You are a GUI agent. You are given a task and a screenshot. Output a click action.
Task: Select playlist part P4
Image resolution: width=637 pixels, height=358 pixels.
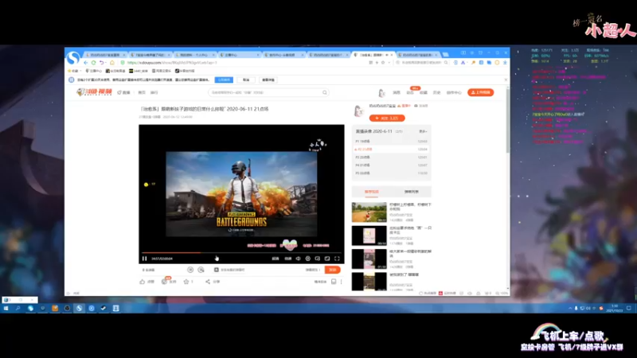tap(391, 165)
